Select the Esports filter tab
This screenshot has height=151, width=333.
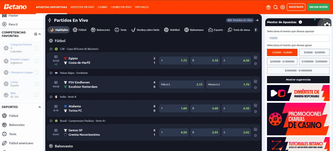coord(216,30)
